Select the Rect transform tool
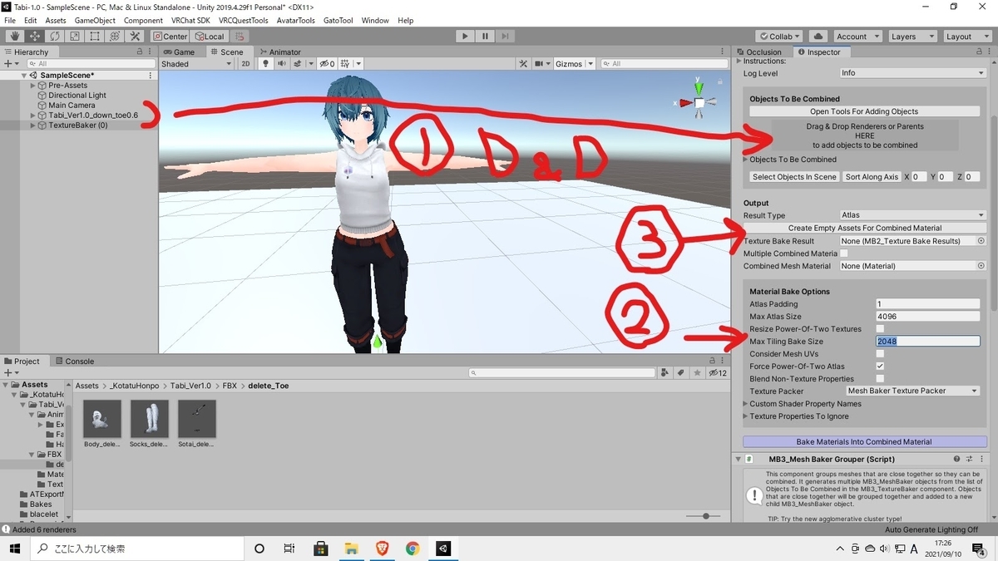The image size is (998, 561). click(x=95, y=37)
